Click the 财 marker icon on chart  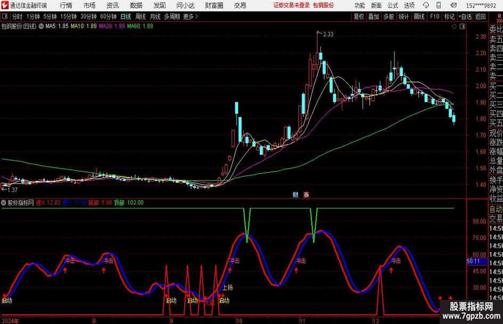(295, 195)
